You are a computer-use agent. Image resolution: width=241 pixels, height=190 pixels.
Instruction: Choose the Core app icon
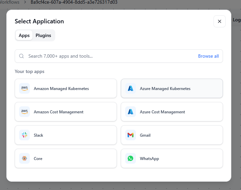[x=24, y=159]
